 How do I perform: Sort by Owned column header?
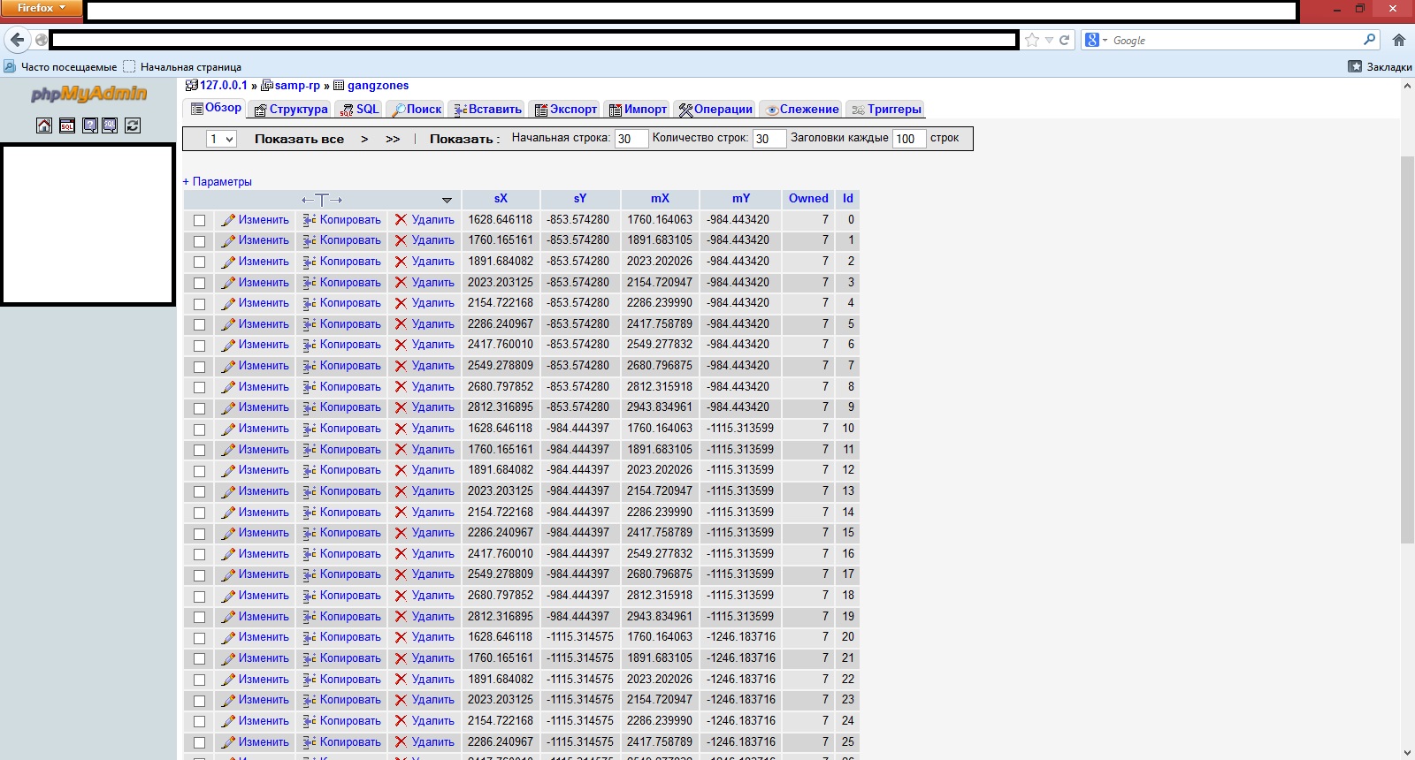[808, 199]
